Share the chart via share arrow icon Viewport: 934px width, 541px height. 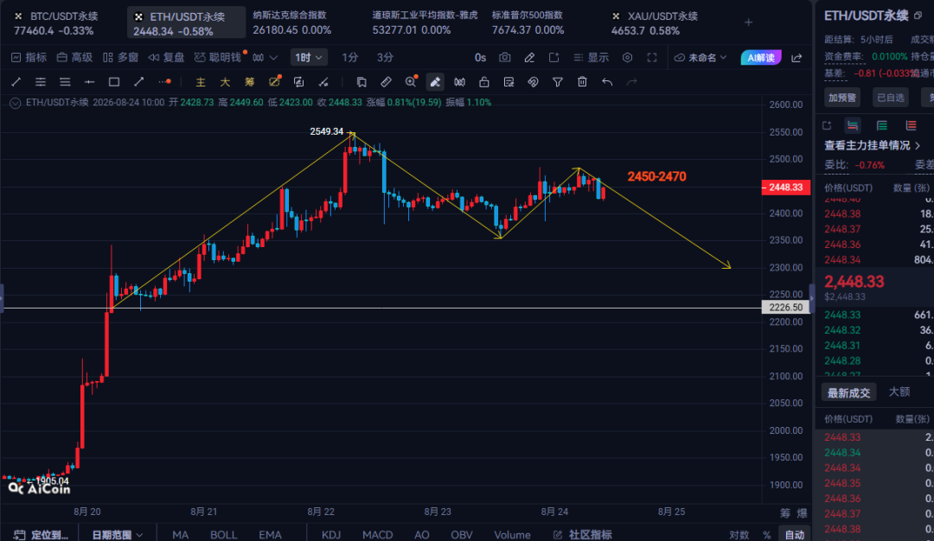[796, 58]
